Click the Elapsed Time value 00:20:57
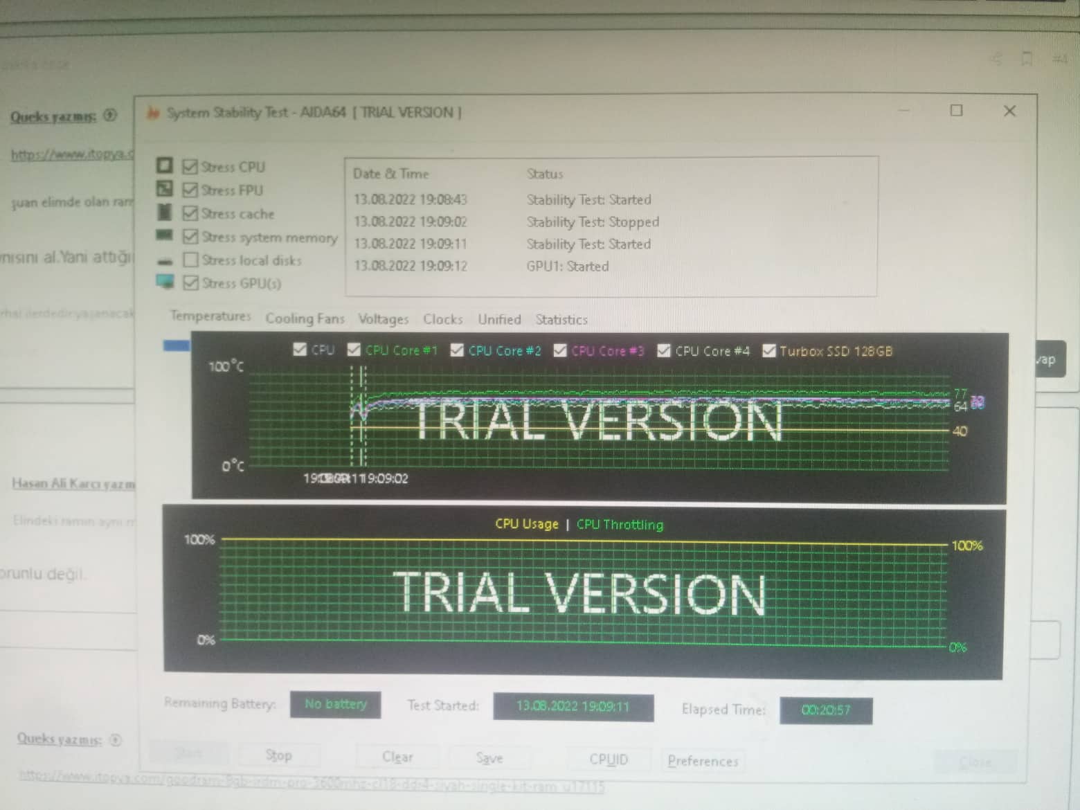The height and width of the screenshot is (810, 1080). coord(826,710)
